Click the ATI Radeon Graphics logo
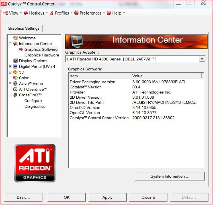This screenshot has width=213, height=205. 35,163
